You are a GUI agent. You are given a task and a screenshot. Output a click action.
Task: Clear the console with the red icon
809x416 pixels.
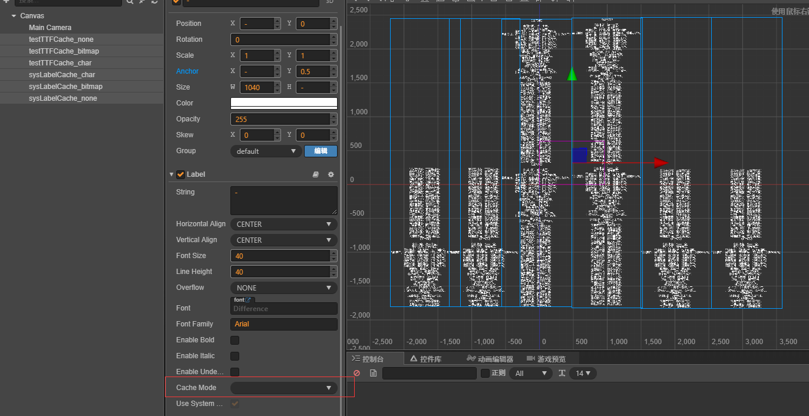pos(356,373)
